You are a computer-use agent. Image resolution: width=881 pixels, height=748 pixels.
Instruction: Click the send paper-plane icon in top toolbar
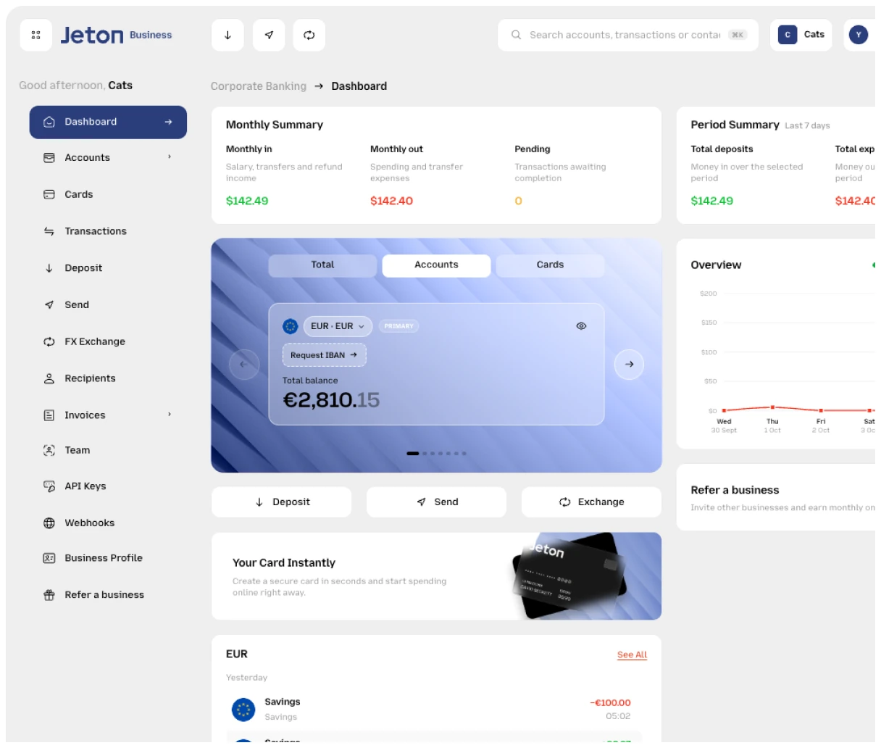(269, 35)
